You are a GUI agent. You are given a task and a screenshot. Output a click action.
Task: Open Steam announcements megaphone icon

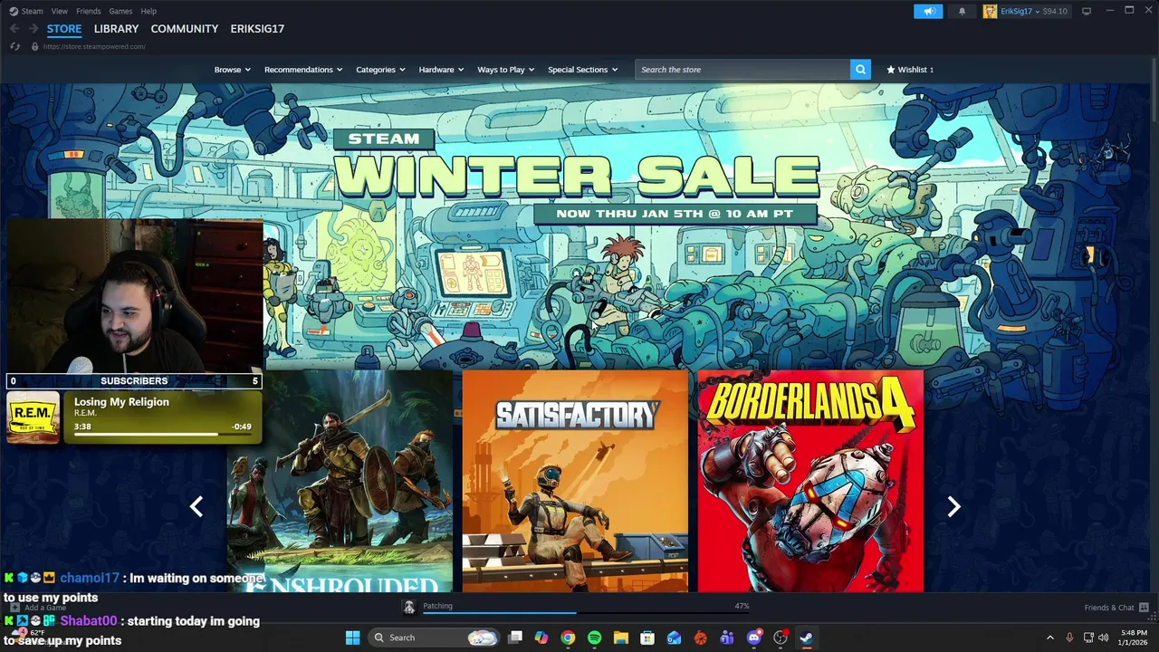[928, 11]
